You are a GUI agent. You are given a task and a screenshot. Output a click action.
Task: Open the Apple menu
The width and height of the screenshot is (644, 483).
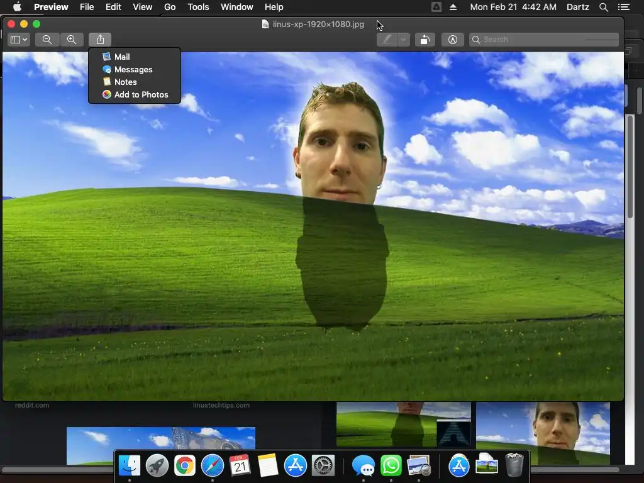point(17,7)
